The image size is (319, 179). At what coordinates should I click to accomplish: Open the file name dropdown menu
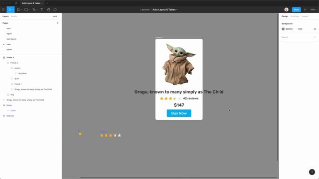tap(177, 10)
